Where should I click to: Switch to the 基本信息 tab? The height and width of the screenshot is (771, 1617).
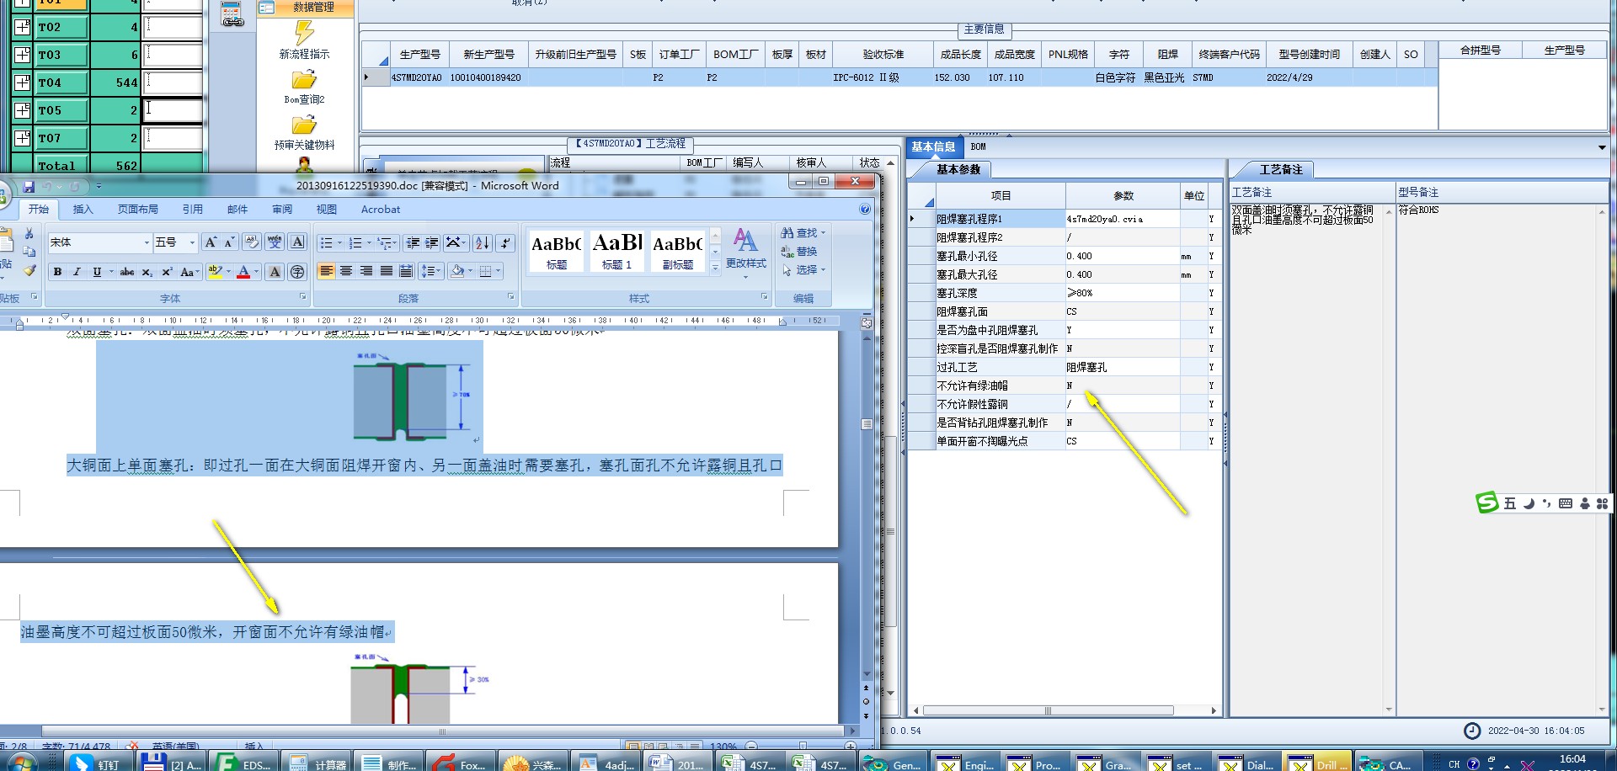click(x=933, y=146)
